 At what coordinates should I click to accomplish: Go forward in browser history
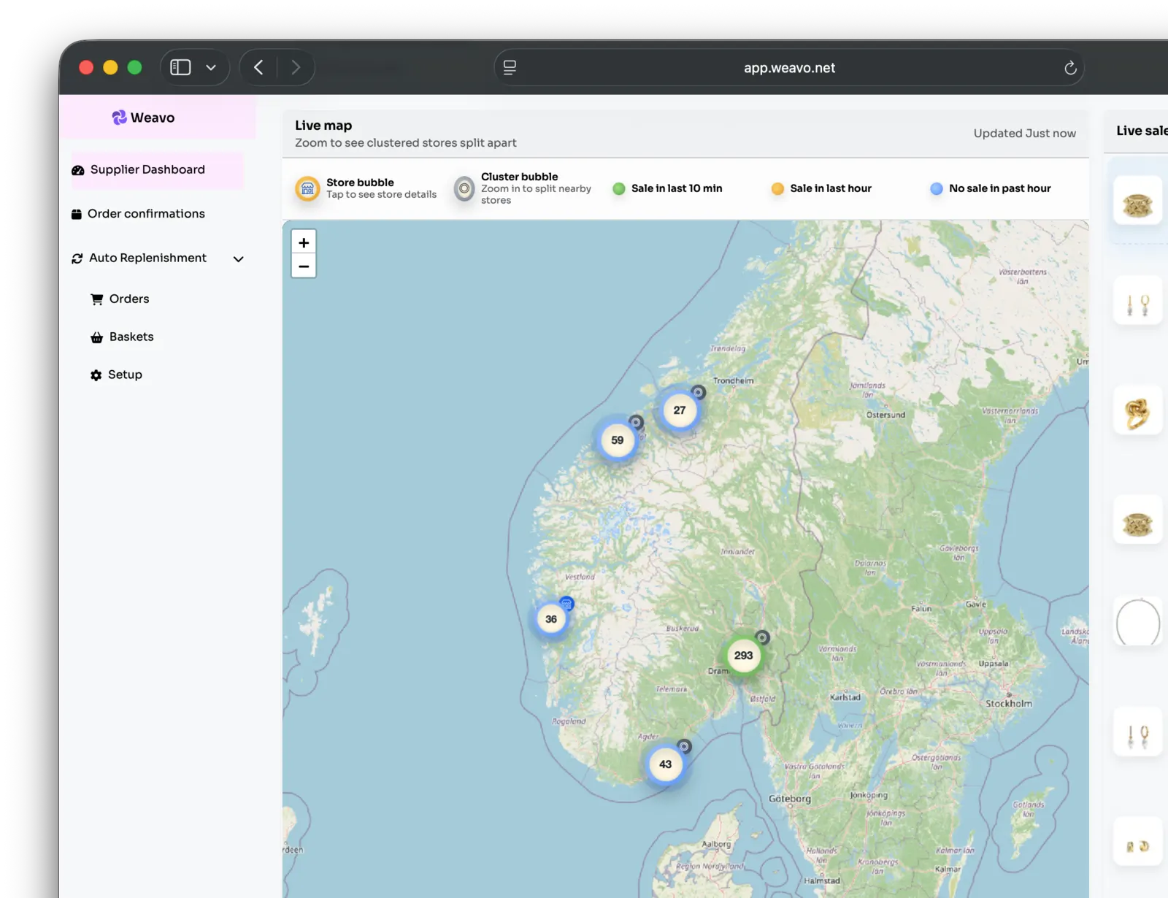pyautogui.click(x=296, y=67)
